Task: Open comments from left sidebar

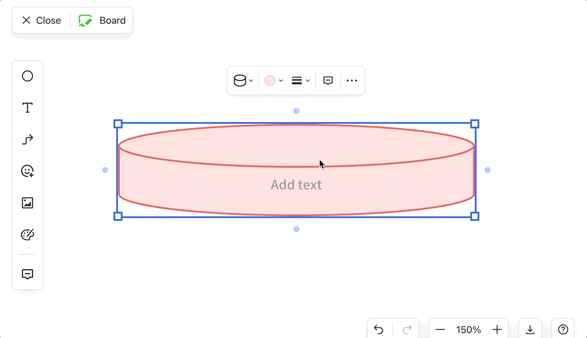Action: (x=28, y=274)
